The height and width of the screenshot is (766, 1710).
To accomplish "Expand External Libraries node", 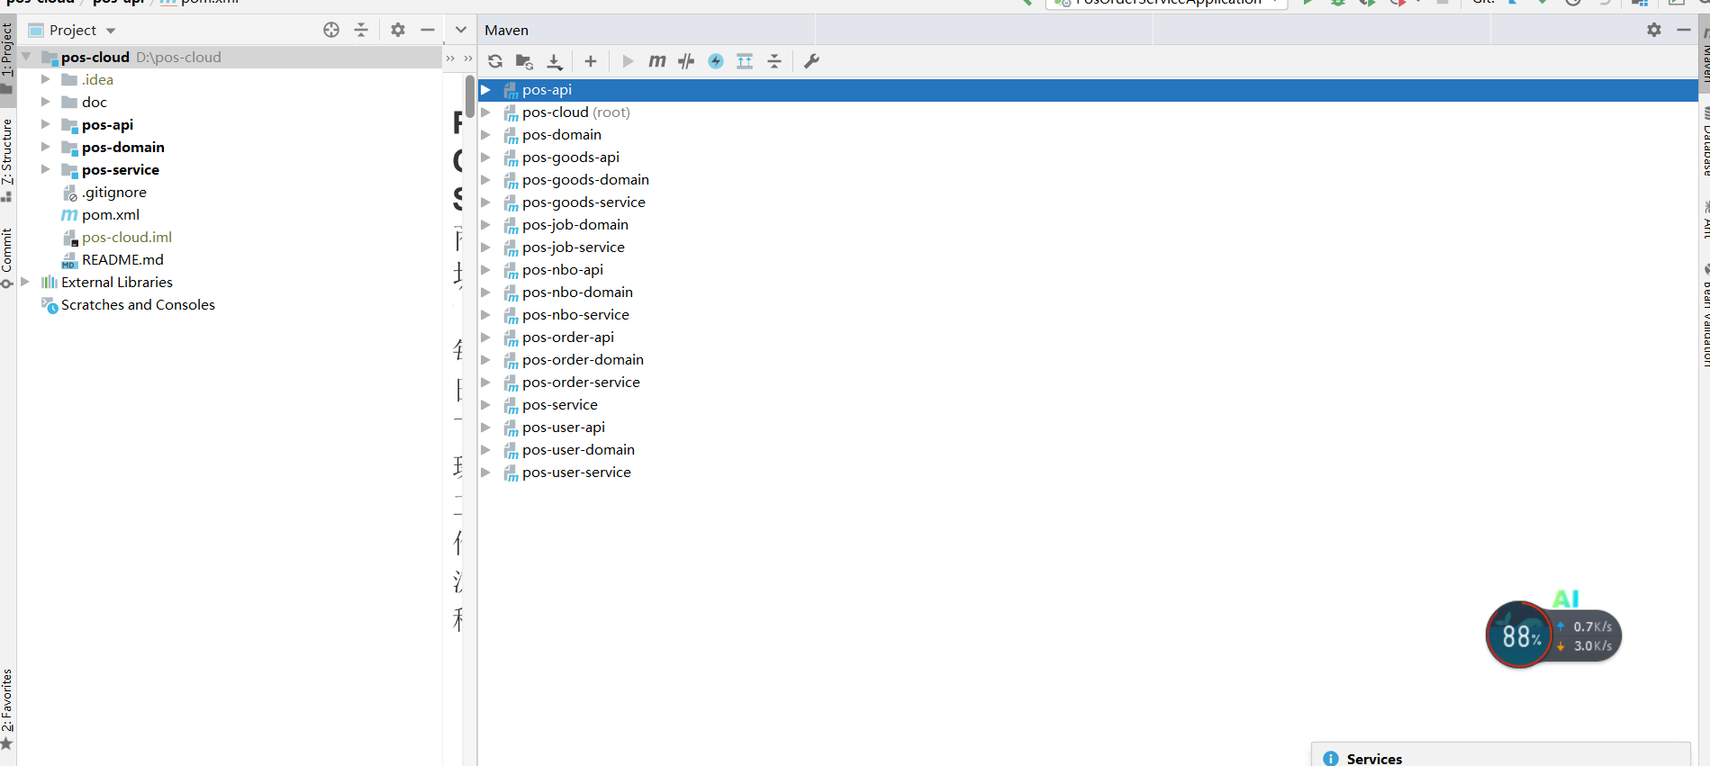I will pyautogui.click(x=26, y=282).
